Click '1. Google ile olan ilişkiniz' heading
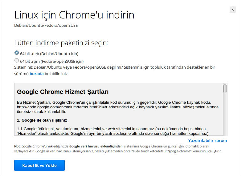 (x=42, y=120)
